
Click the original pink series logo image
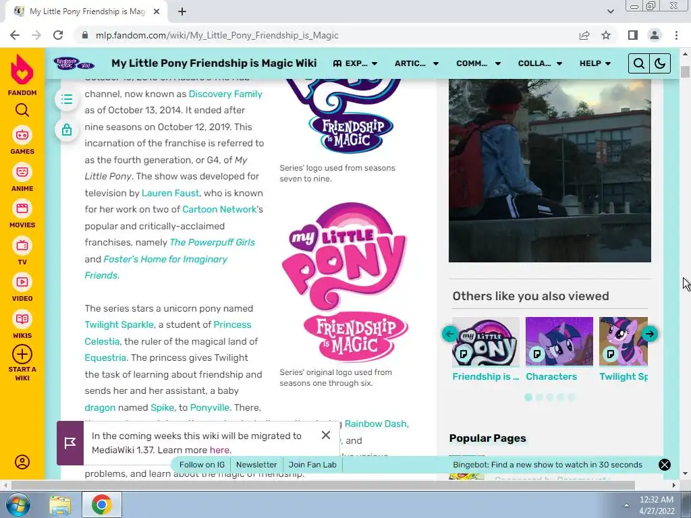345,282
